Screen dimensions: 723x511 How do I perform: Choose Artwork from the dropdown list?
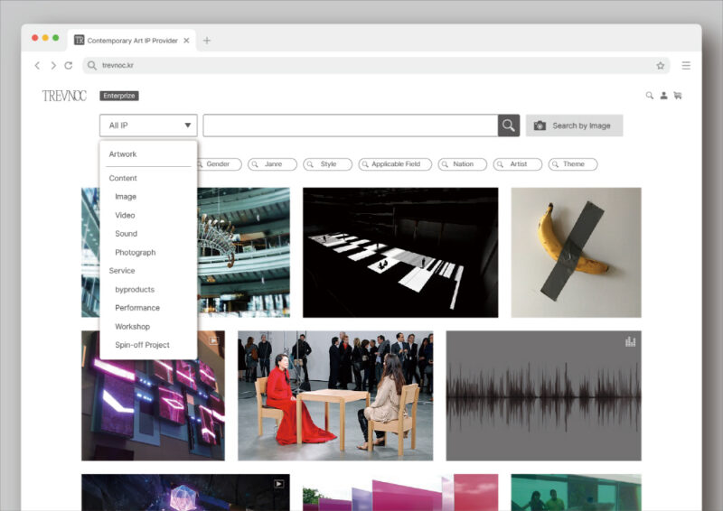(x=123, y=153)
